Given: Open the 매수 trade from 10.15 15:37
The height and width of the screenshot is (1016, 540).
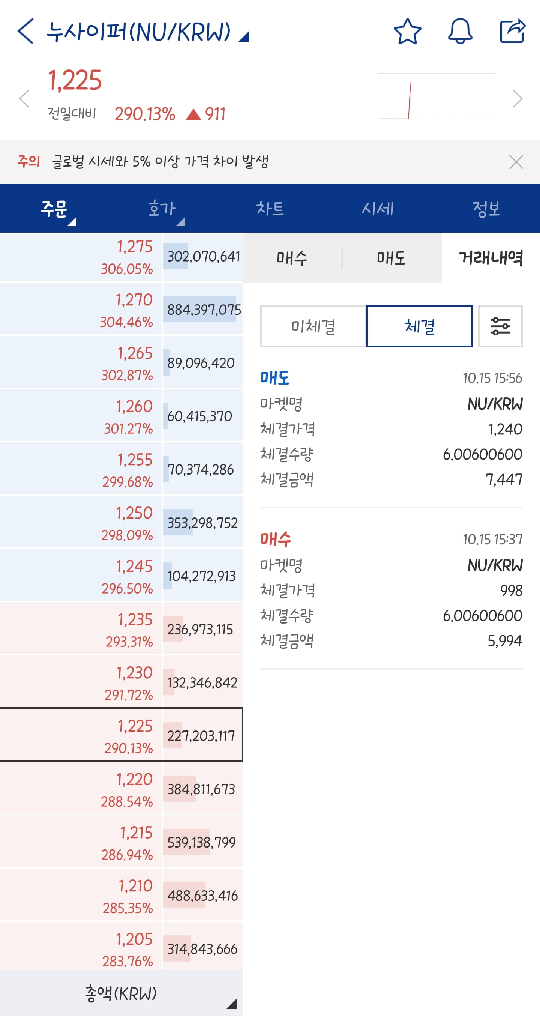Looking at the screenshot, I should coord(391,591).
